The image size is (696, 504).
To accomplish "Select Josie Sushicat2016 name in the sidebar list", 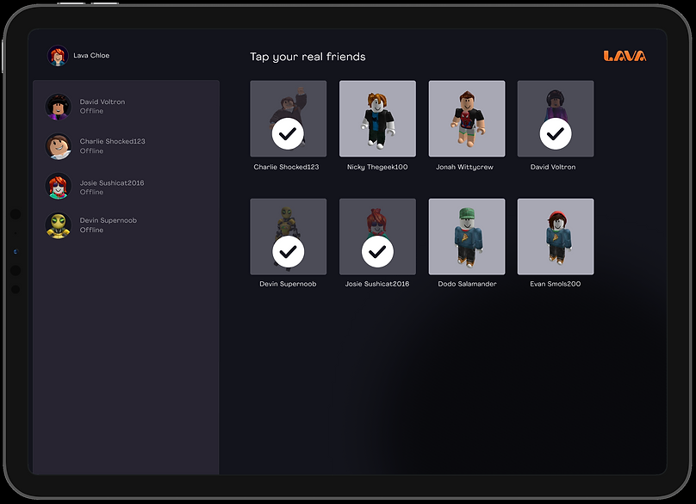I will click(x=112, y=182).
